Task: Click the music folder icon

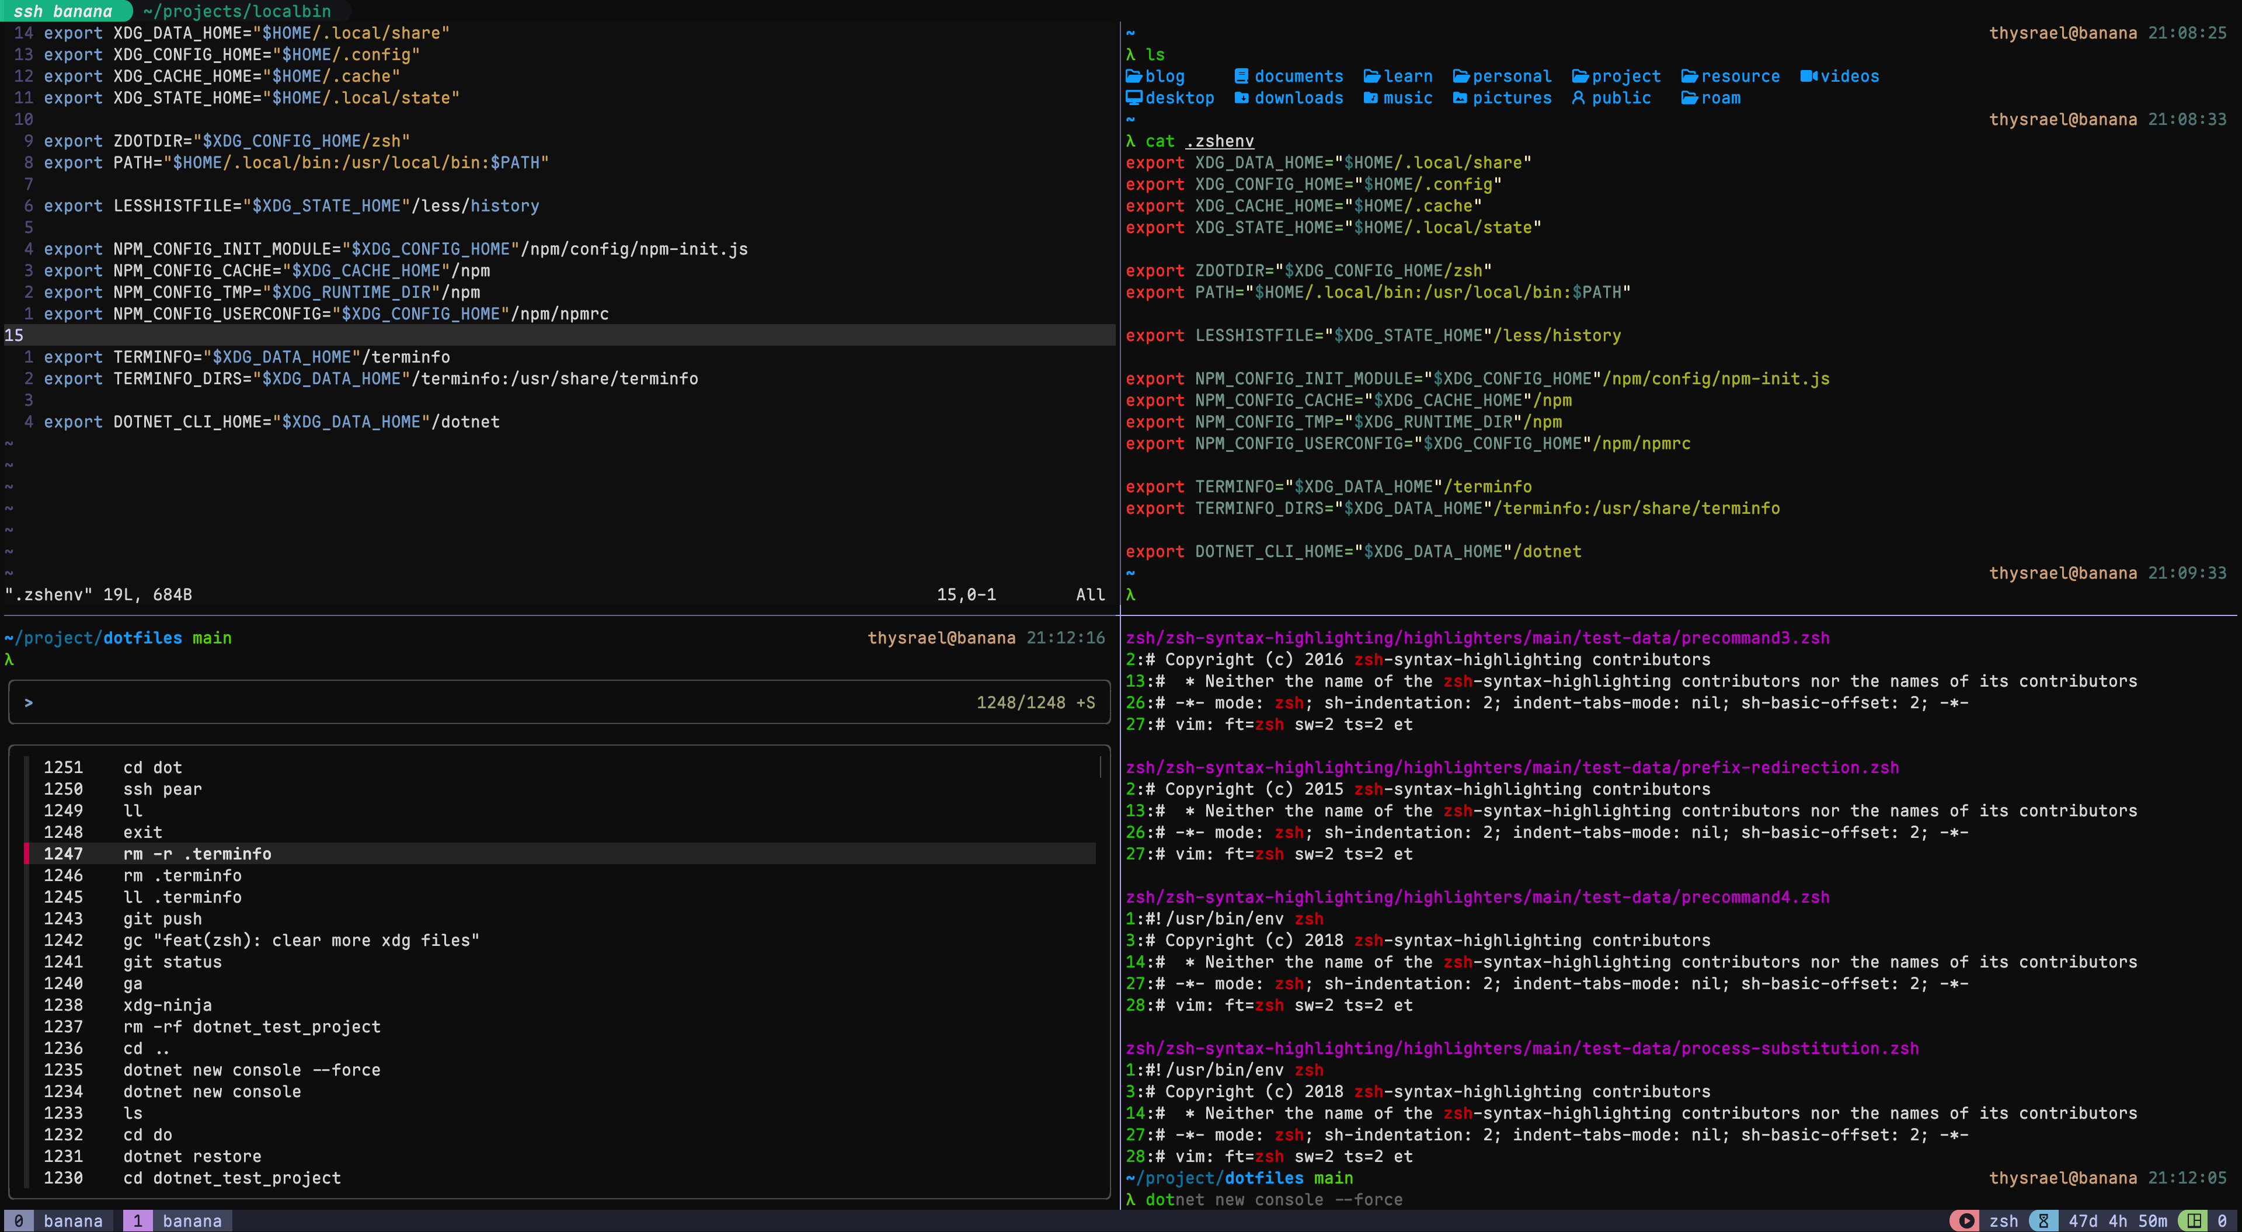Action: (1371, 98)
